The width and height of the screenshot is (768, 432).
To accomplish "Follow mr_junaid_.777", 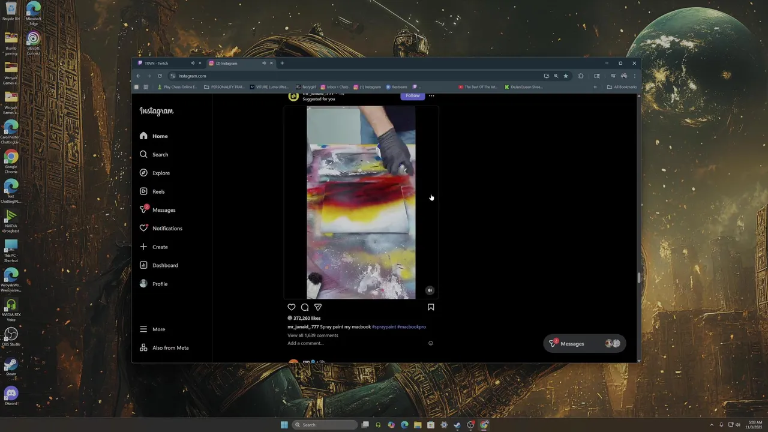I will click(x=413, y=95).
